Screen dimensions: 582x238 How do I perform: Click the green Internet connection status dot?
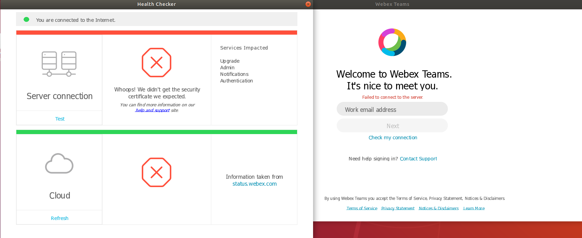[26, 19]
